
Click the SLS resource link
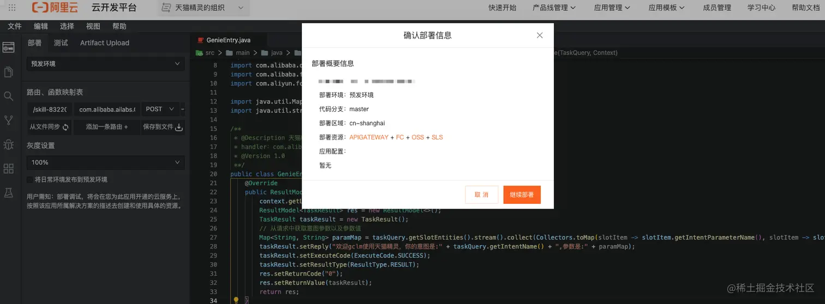tap(437, 137)
